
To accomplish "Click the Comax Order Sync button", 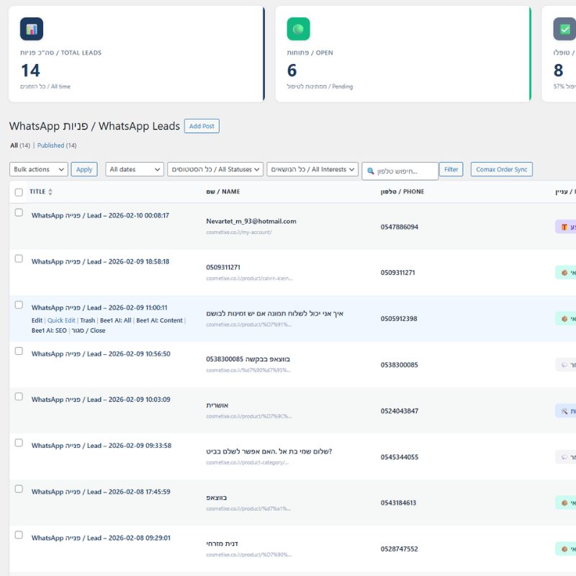I will [502, 169].
